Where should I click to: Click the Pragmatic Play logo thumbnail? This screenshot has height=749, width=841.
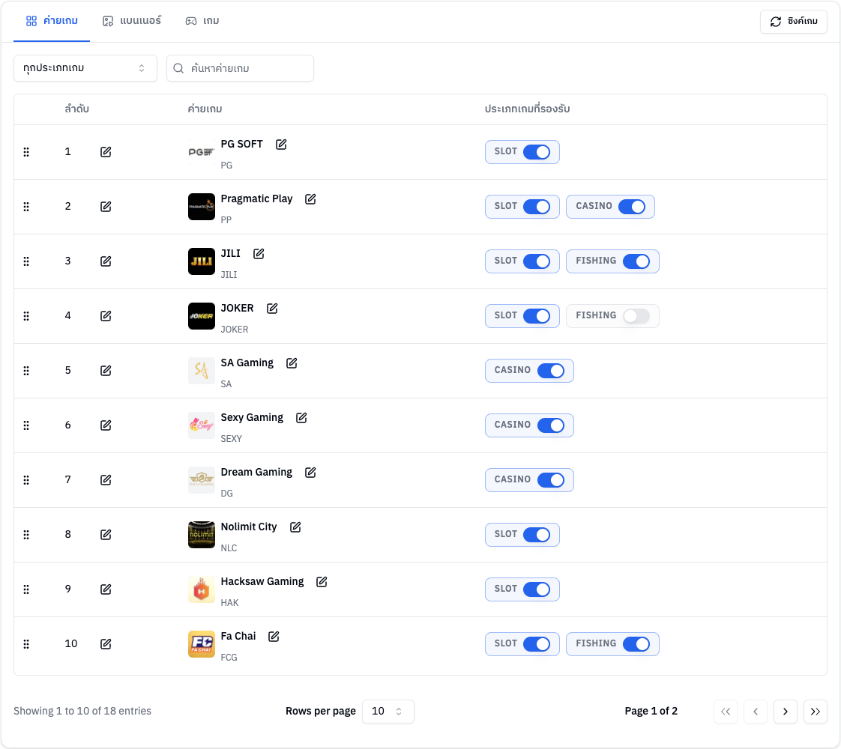202,207
